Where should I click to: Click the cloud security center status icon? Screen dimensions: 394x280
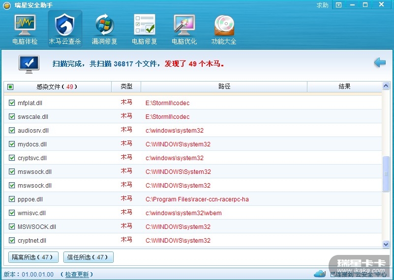tap(320, 274)
